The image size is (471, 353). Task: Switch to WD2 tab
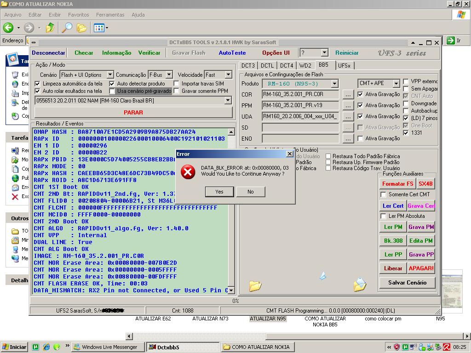[305, 65]
